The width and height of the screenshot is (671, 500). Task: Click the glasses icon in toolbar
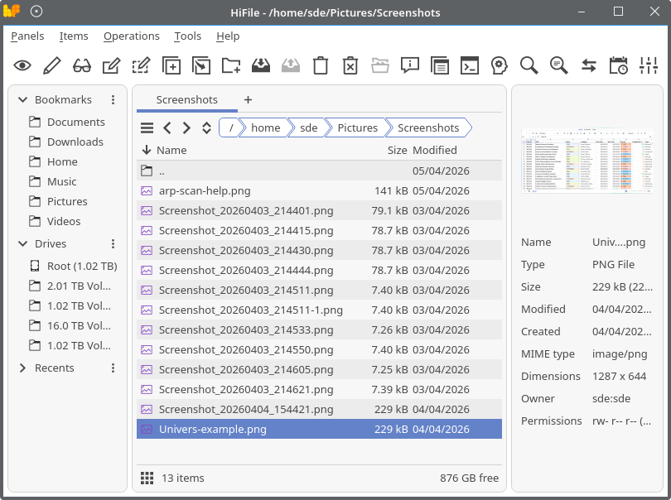(x=81, y=65)
